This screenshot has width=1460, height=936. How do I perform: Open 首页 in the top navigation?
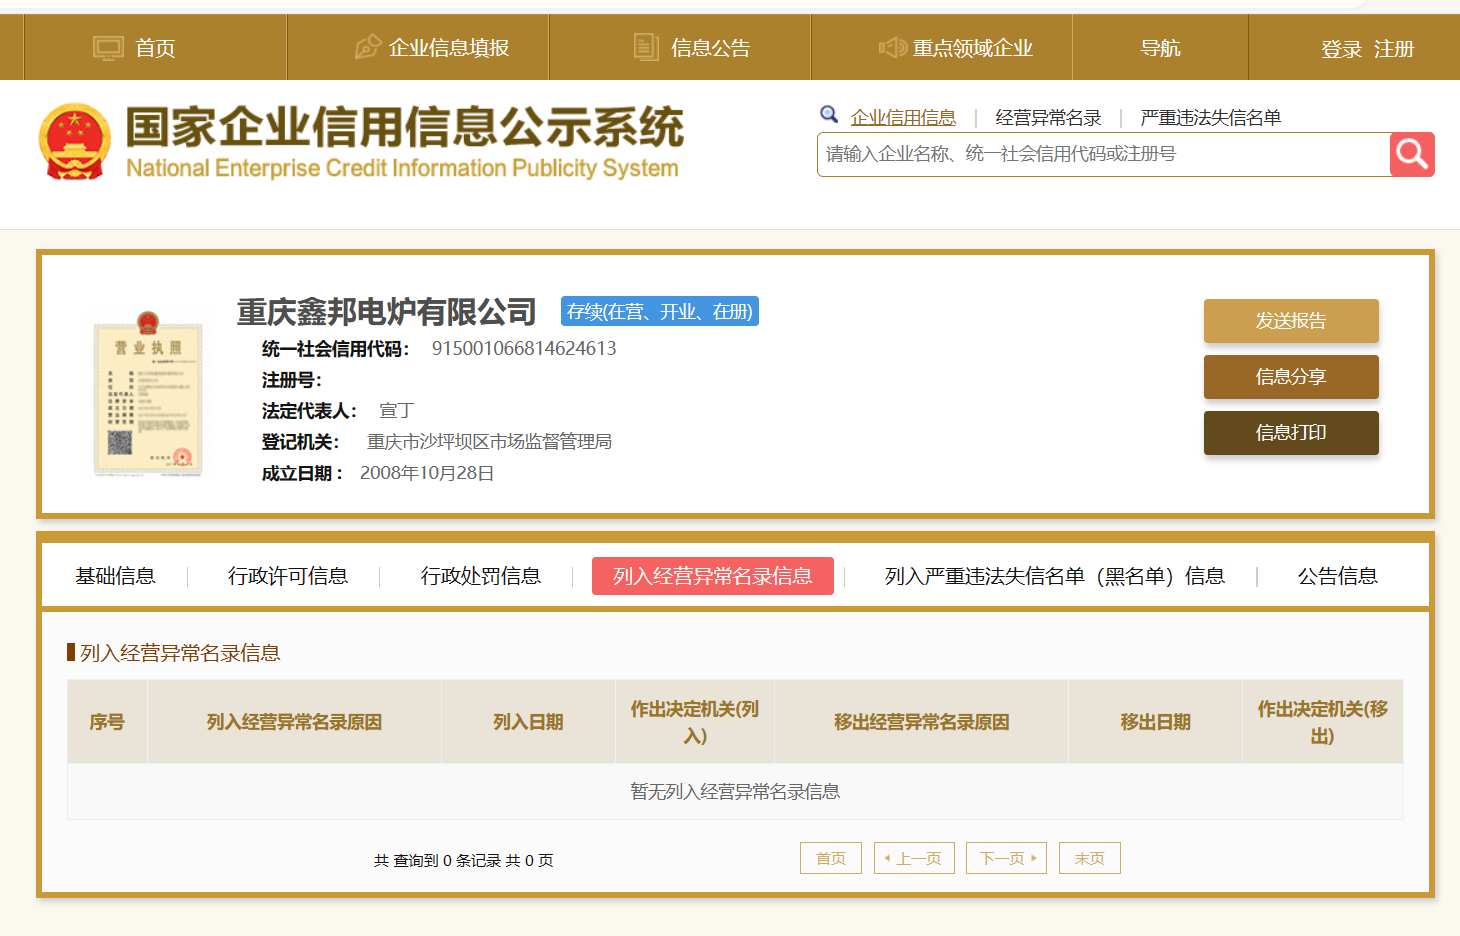tap(155, 48)
